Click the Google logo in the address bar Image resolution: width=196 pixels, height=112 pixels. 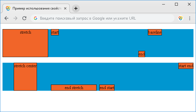(x=36, y=18)
